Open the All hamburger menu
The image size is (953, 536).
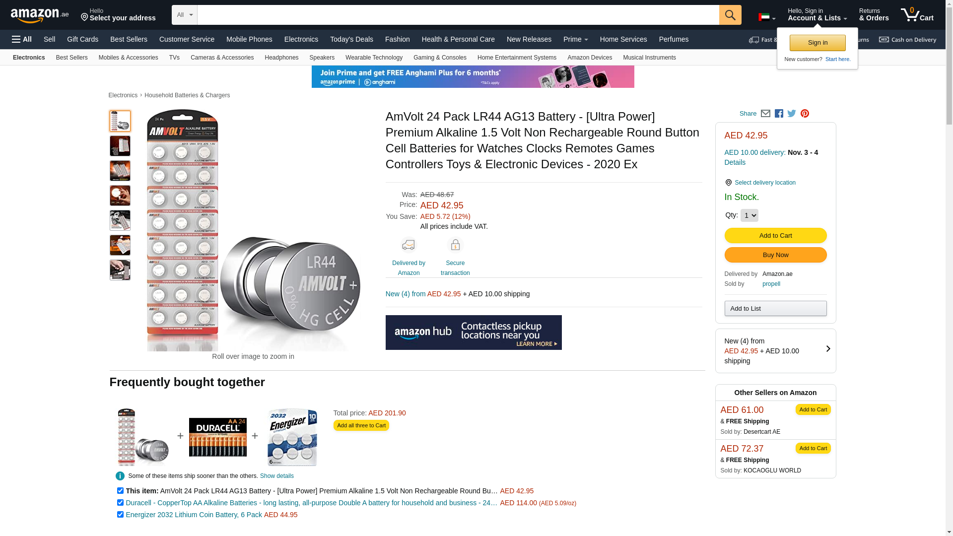tap(22, 39)
